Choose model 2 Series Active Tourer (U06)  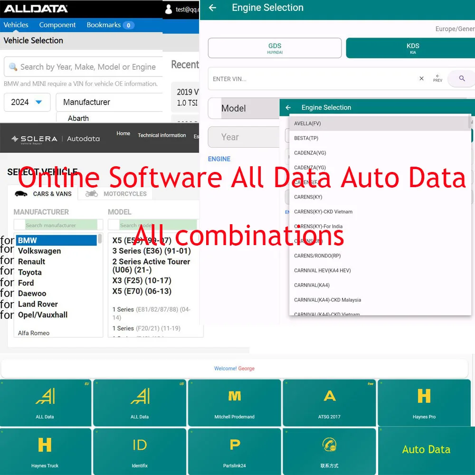[151, 266]
